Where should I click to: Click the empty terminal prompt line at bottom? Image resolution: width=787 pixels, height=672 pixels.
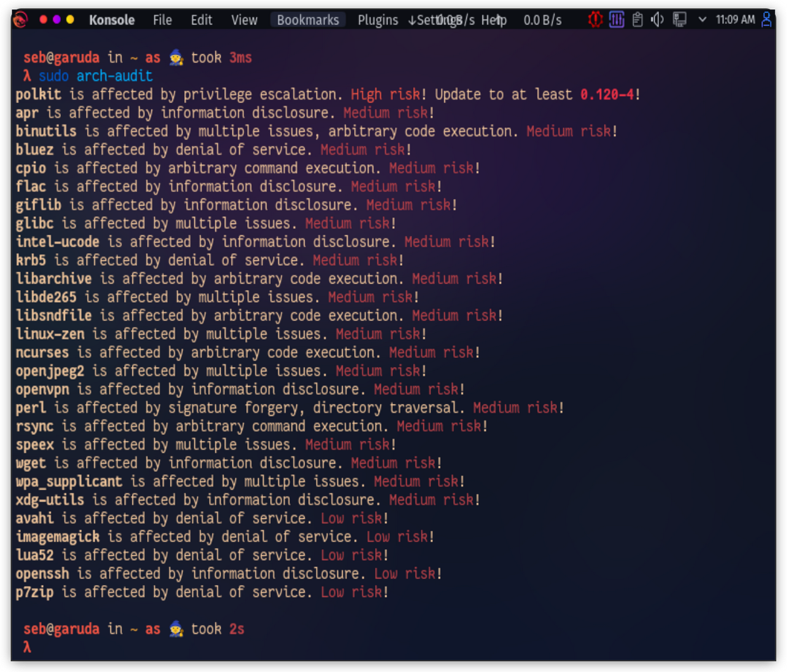point(246,647)
